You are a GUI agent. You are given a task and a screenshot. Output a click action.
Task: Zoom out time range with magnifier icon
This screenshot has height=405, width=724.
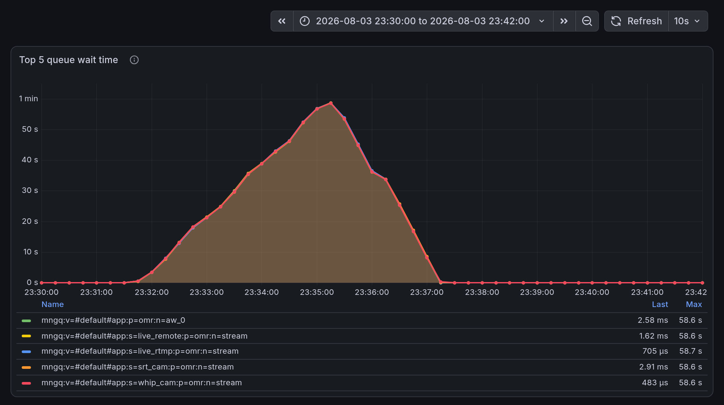[587, 21]
